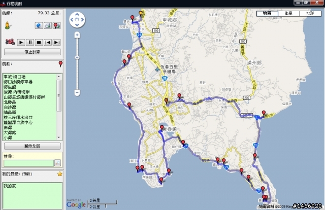Stop the route playback
Viewport: 325px width, 210px height.
39,43
